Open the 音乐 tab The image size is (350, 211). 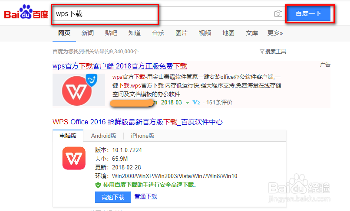158,33
